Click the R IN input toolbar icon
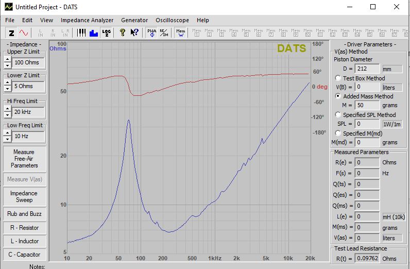Screen dimensions: 410x269 [x=53, y=33]
